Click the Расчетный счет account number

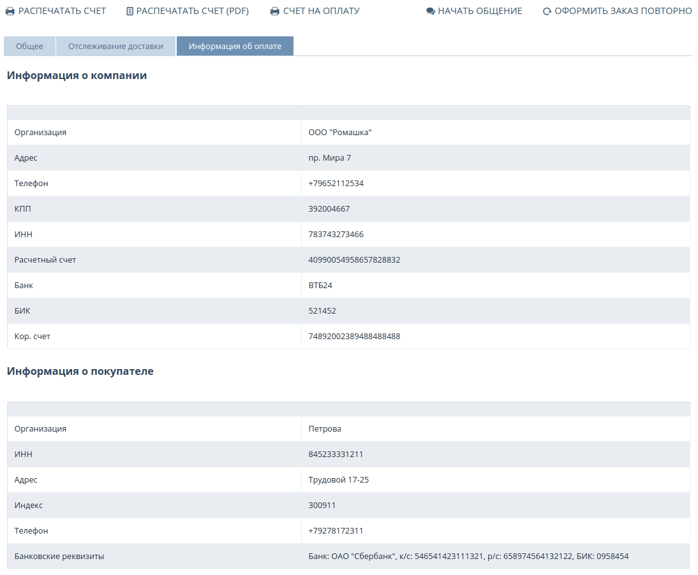pyautogui.click(x=354, y=260)
